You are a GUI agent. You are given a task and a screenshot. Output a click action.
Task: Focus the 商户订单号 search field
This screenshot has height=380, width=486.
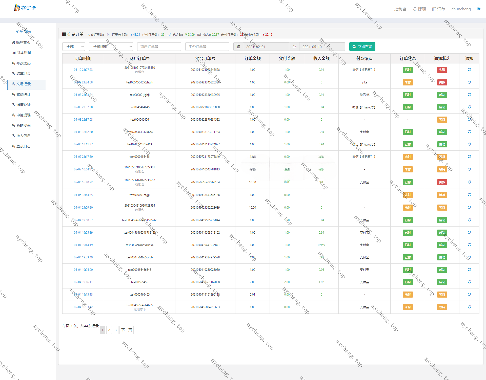coord(159,47)
